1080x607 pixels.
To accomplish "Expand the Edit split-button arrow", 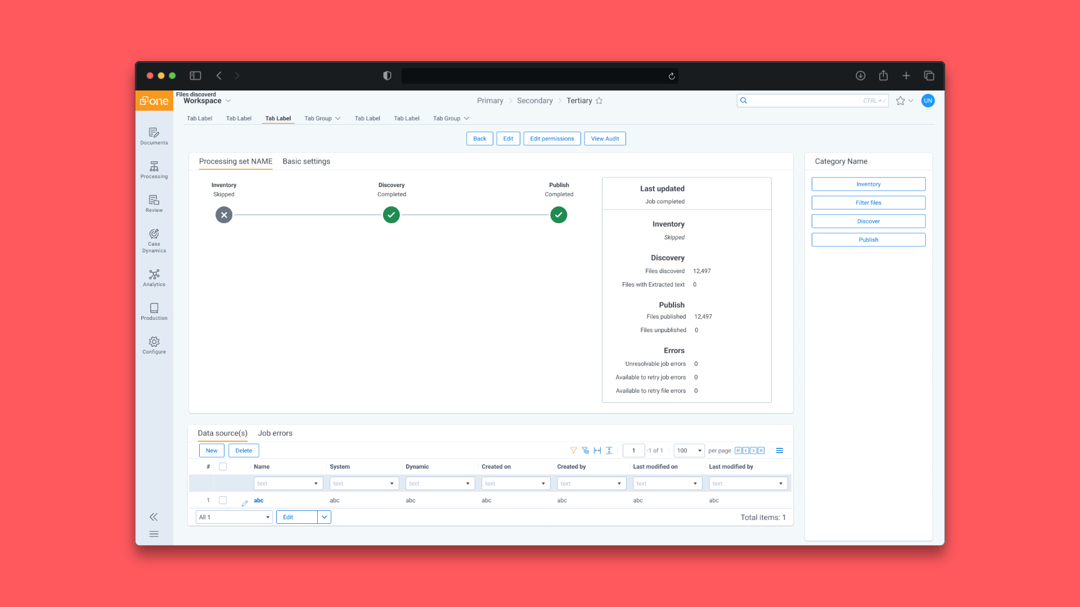I will pyautogui.click(x=325, y=517).
